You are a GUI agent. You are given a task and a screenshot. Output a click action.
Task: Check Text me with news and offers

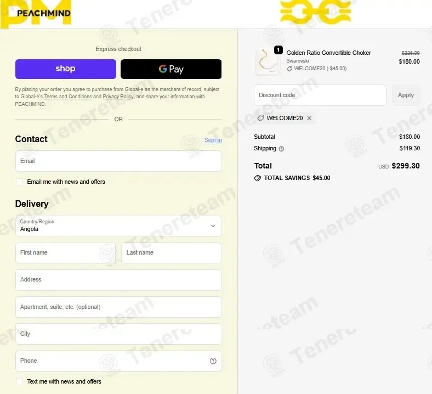tap(19, 381)
